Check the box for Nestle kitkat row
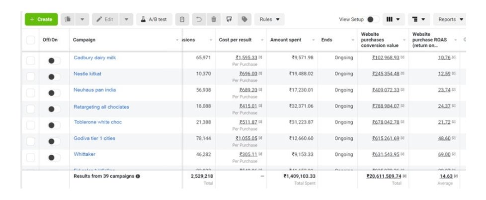Screen dimensions: 486x200 tap(31, 76)
